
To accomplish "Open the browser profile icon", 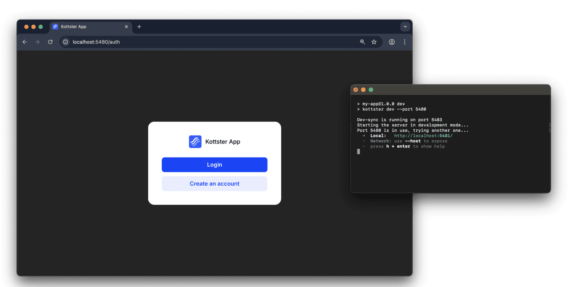I will pos(392,42).
